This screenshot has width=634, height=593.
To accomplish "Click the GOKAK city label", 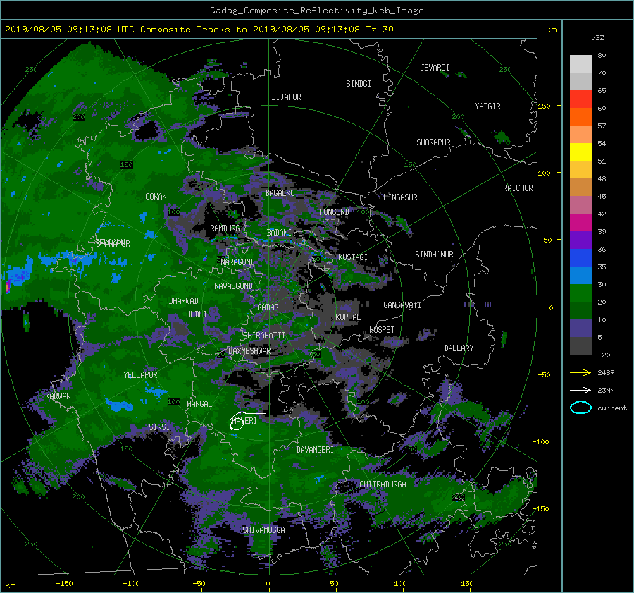I will tap(156, 197).
